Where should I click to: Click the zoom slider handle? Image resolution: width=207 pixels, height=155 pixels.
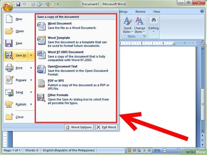(x=178, y=150)
